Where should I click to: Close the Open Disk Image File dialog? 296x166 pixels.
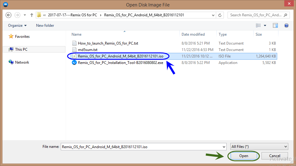click(x=289, y=3)
